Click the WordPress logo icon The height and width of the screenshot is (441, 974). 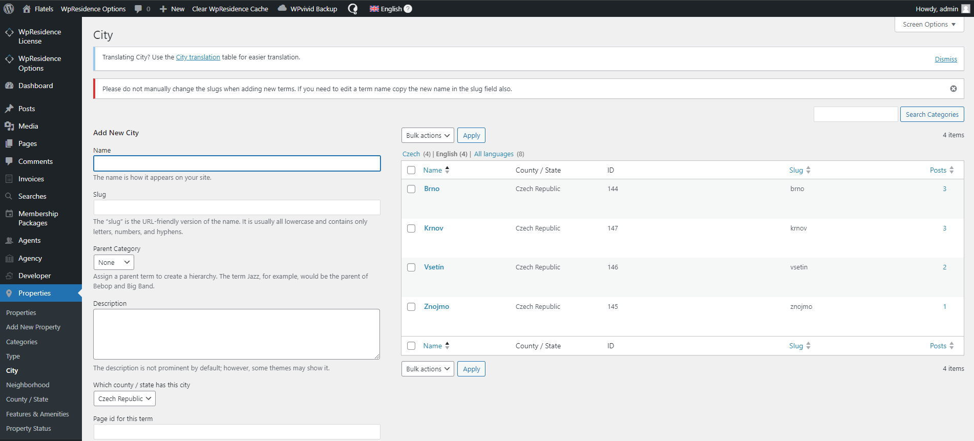pos(9,9)
